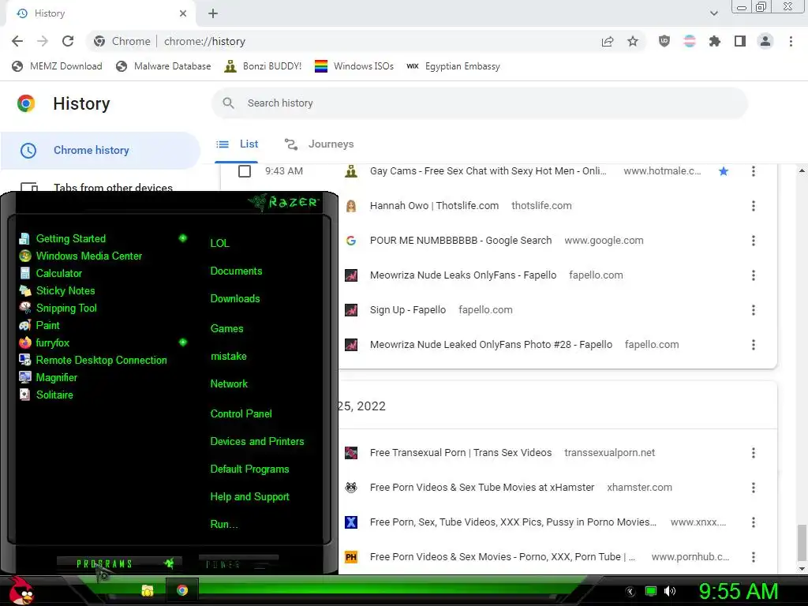Expand the furryfox jump list arrow
Screen dimensions: 808x606
pyautogui.click(x=182, y=342)
